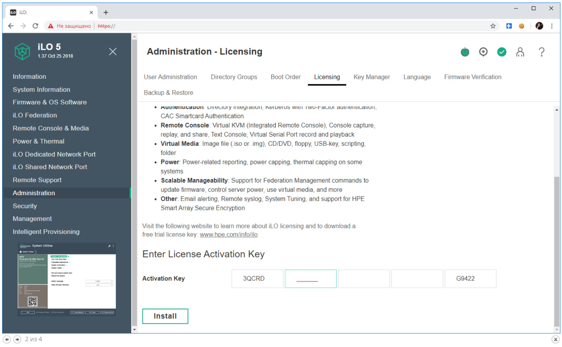
Task: Open iLO Federation section
Action: pyautogui.click(x=35, y=115)
